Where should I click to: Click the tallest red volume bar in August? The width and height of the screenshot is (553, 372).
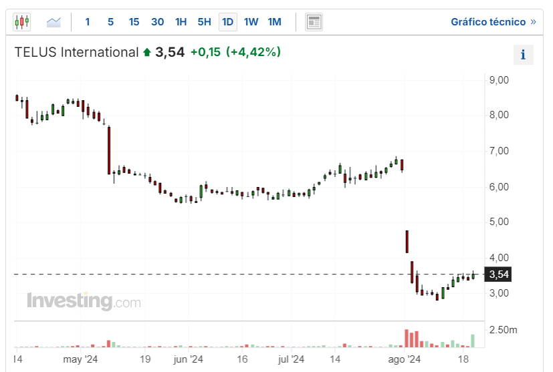coord(407,338)
